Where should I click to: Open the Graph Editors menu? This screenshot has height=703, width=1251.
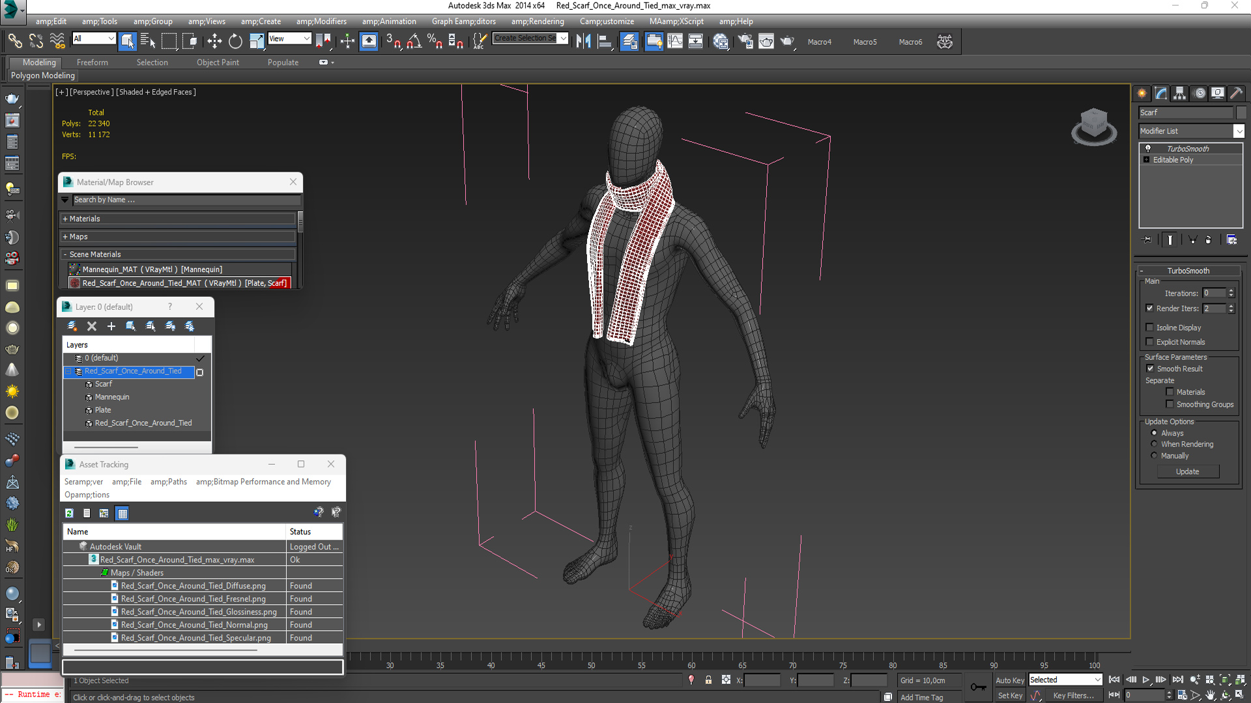[x=463, y=21]
